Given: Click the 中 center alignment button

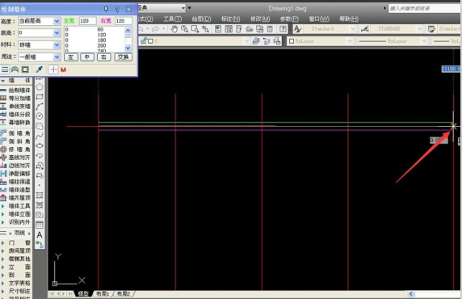Looking at the screenshot, I should [87, 57].
